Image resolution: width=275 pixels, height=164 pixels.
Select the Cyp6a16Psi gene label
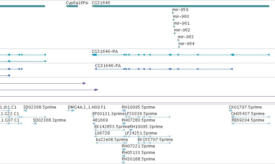coord(77,3)
